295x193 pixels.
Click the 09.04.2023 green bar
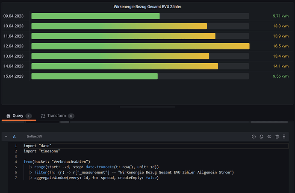(95, 16)
